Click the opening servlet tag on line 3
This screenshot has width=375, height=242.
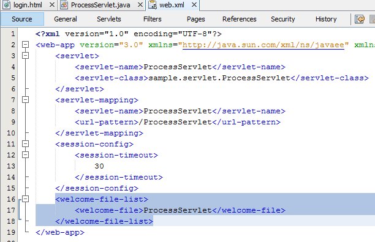[77, 56]
